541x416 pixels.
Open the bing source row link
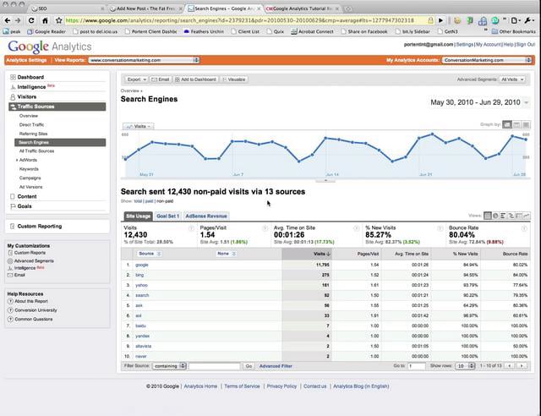click(x=139, y=275)
